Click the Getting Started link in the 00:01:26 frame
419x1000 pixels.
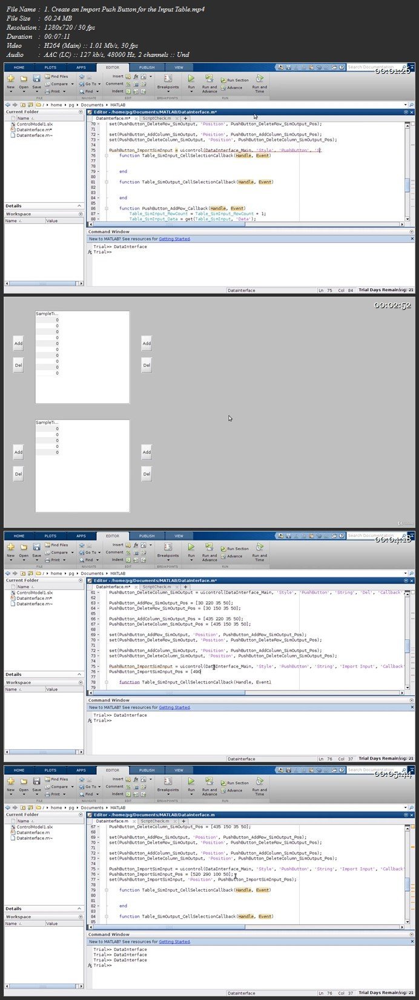tap(174, 239)
